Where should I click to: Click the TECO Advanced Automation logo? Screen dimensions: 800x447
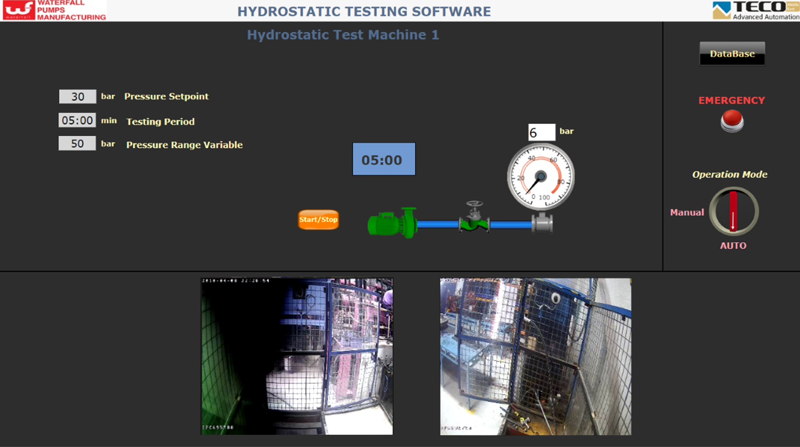coord(756,10)
